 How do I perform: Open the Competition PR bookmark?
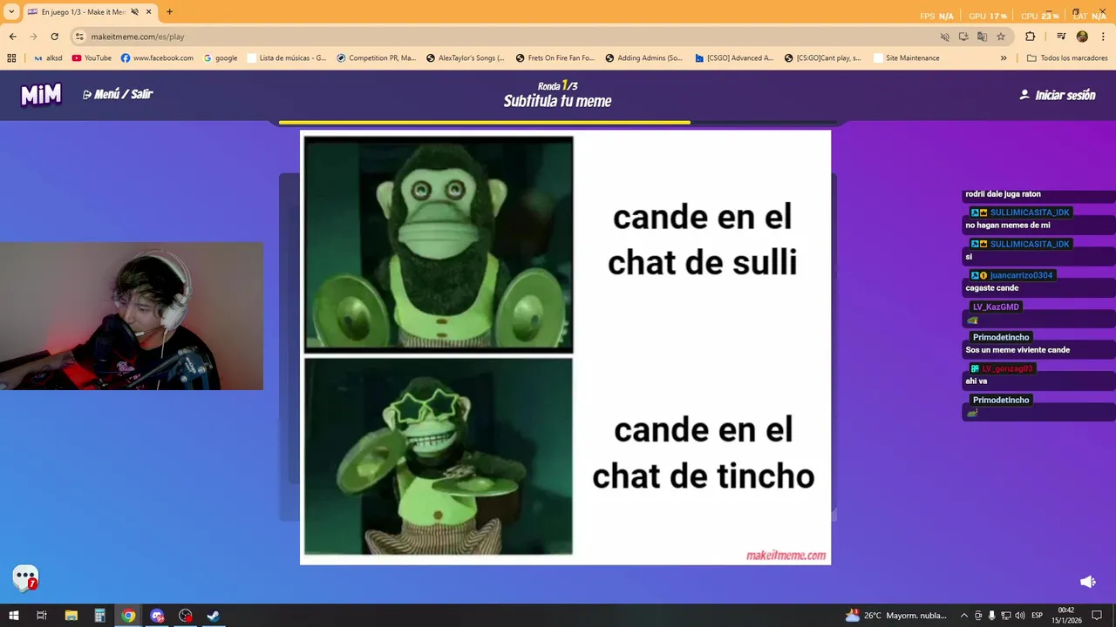[x=377, y=58]
